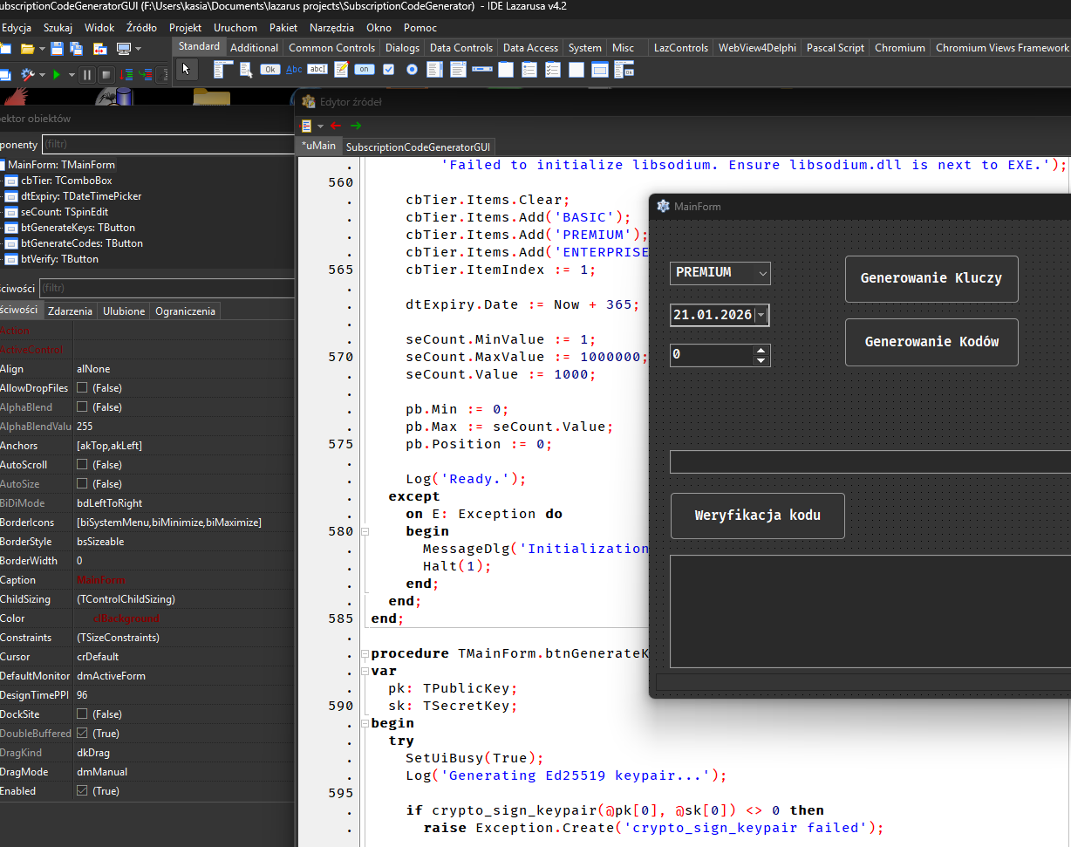Click the Weryfikacja kodu button
1071x847 pixels.
pos(757,515)
